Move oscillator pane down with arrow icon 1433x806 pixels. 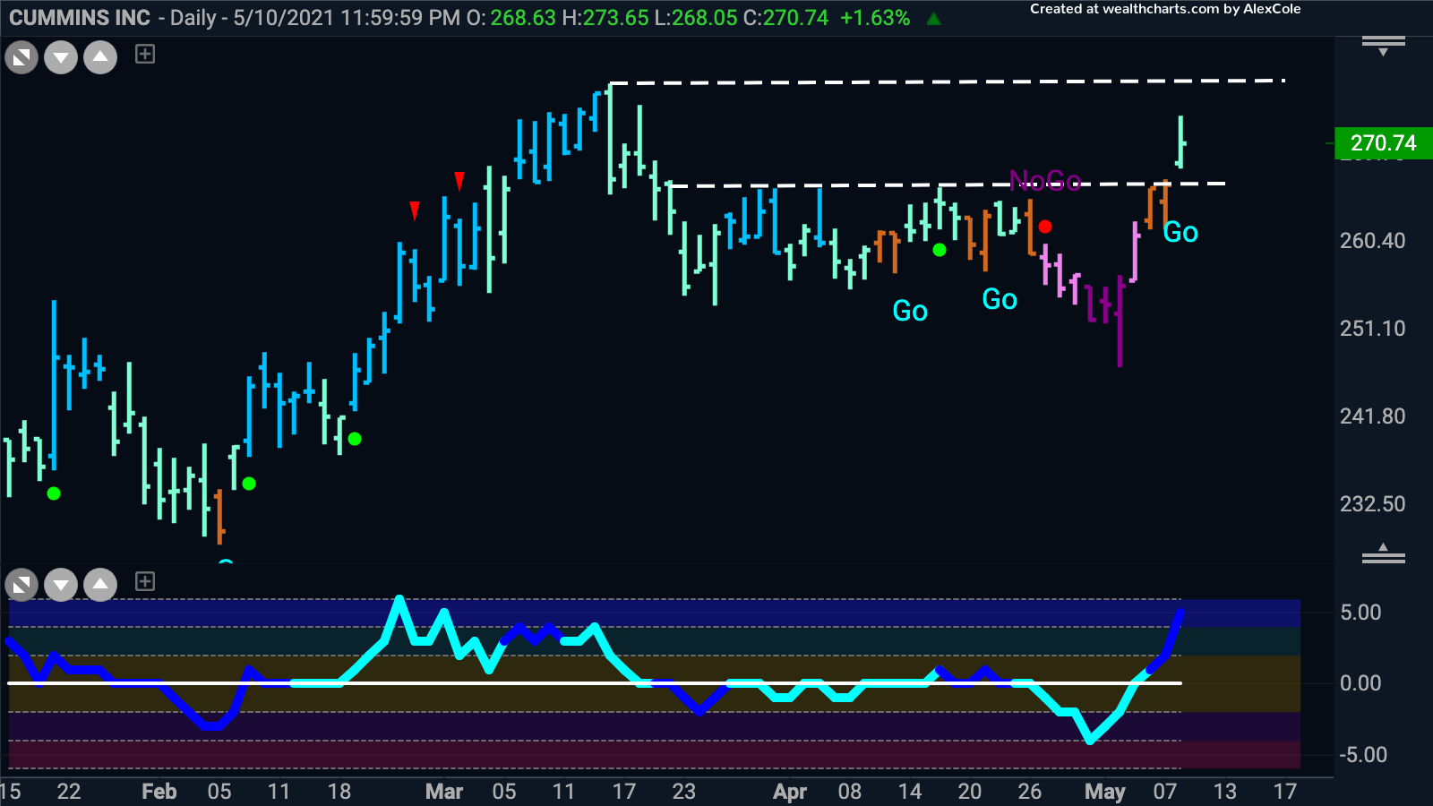(61, 586)
